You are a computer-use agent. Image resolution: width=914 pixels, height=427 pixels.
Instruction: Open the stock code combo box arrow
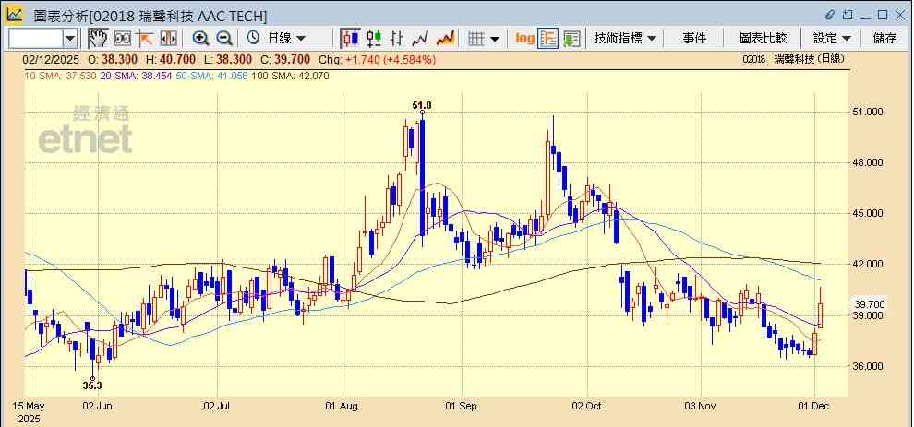pos(70,38)
